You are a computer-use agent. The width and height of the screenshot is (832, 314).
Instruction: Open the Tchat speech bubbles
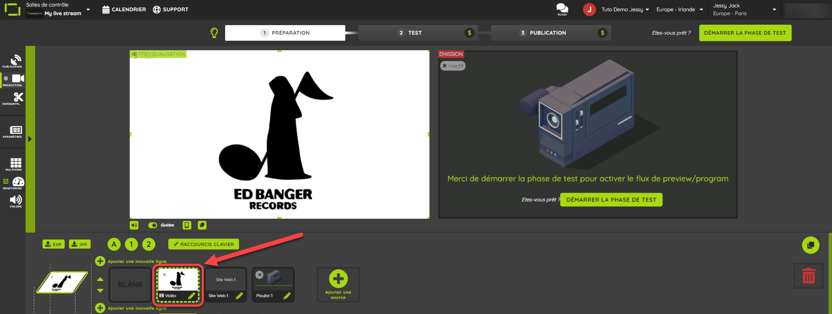562,9
